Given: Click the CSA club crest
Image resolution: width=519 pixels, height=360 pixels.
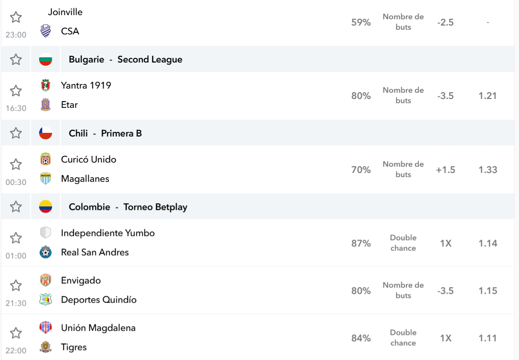Looking at the screenshot, I should (x=46, y=31).
